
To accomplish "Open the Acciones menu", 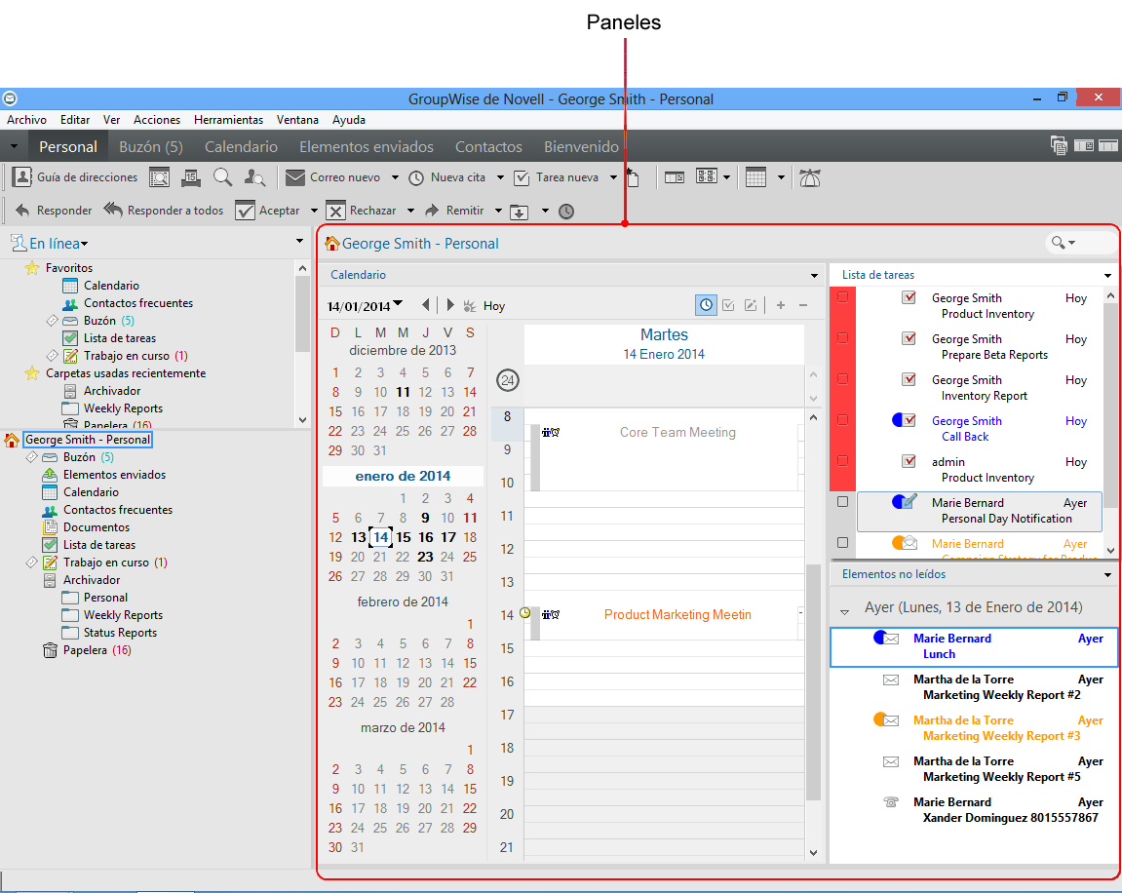I will coord(157,120).
